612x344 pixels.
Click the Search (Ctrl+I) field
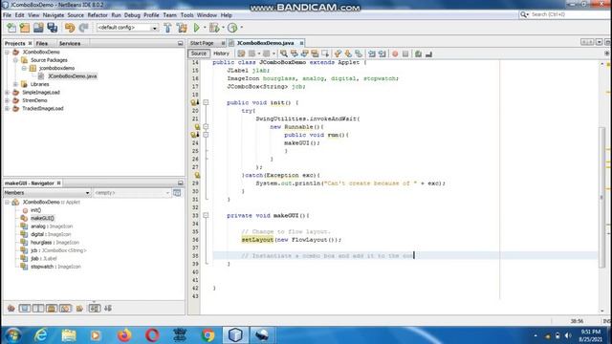564,14
